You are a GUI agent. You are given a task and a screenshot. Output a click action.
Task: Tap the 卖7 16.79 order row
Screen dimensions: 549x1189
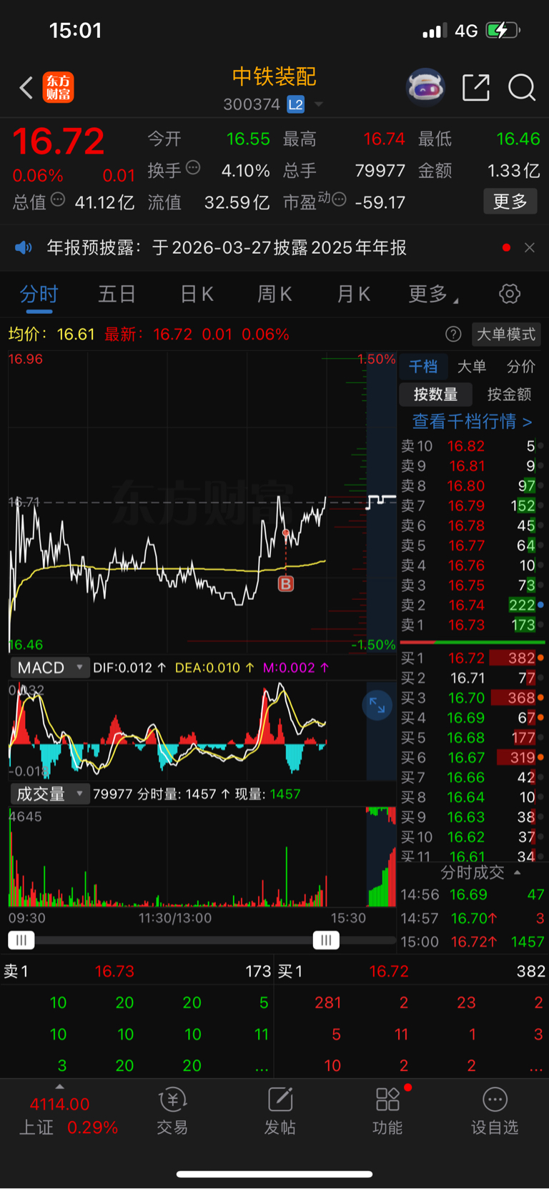[473, 505]
